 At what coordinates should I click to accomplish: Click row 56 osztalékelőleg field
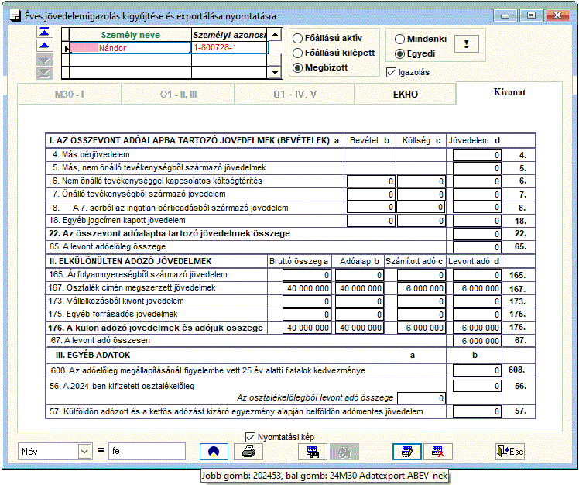477,386
